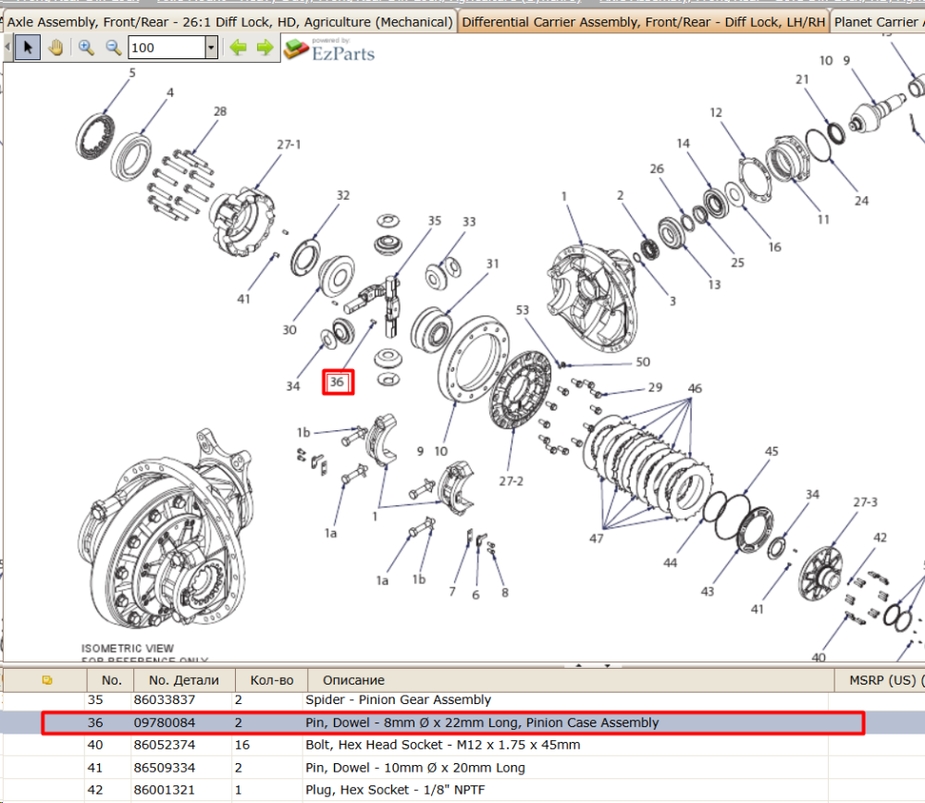Select the pointer arrow tool
925x803 pixels.
[27, 47]
